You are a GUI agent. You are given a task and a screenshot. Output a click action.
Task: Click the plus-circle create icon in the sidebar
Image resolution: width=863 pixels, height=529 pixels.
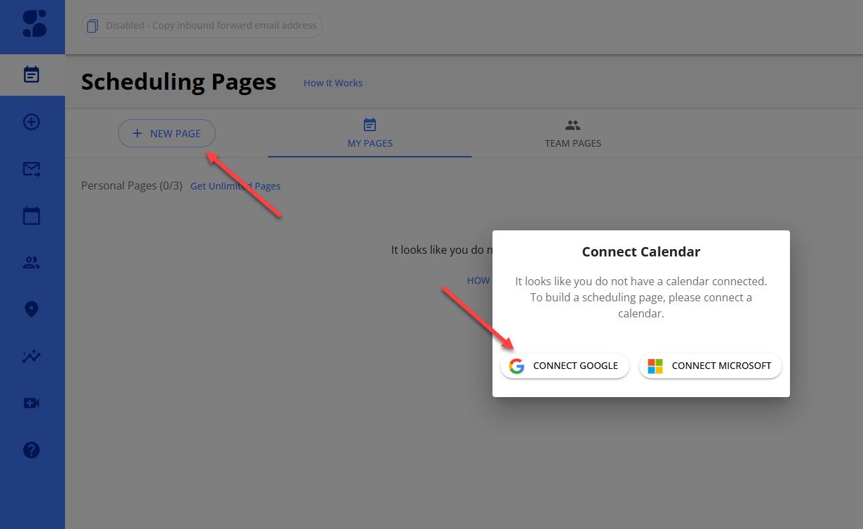(x=31, y=121)
